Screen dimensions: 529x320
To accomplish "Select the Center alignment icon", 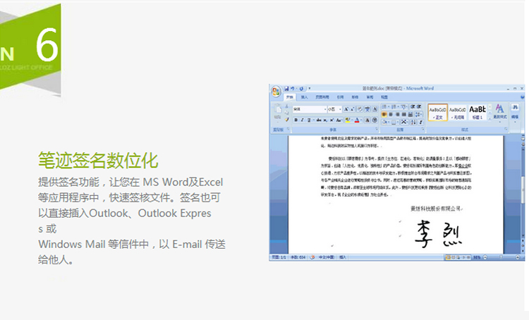I will [391, 115].
